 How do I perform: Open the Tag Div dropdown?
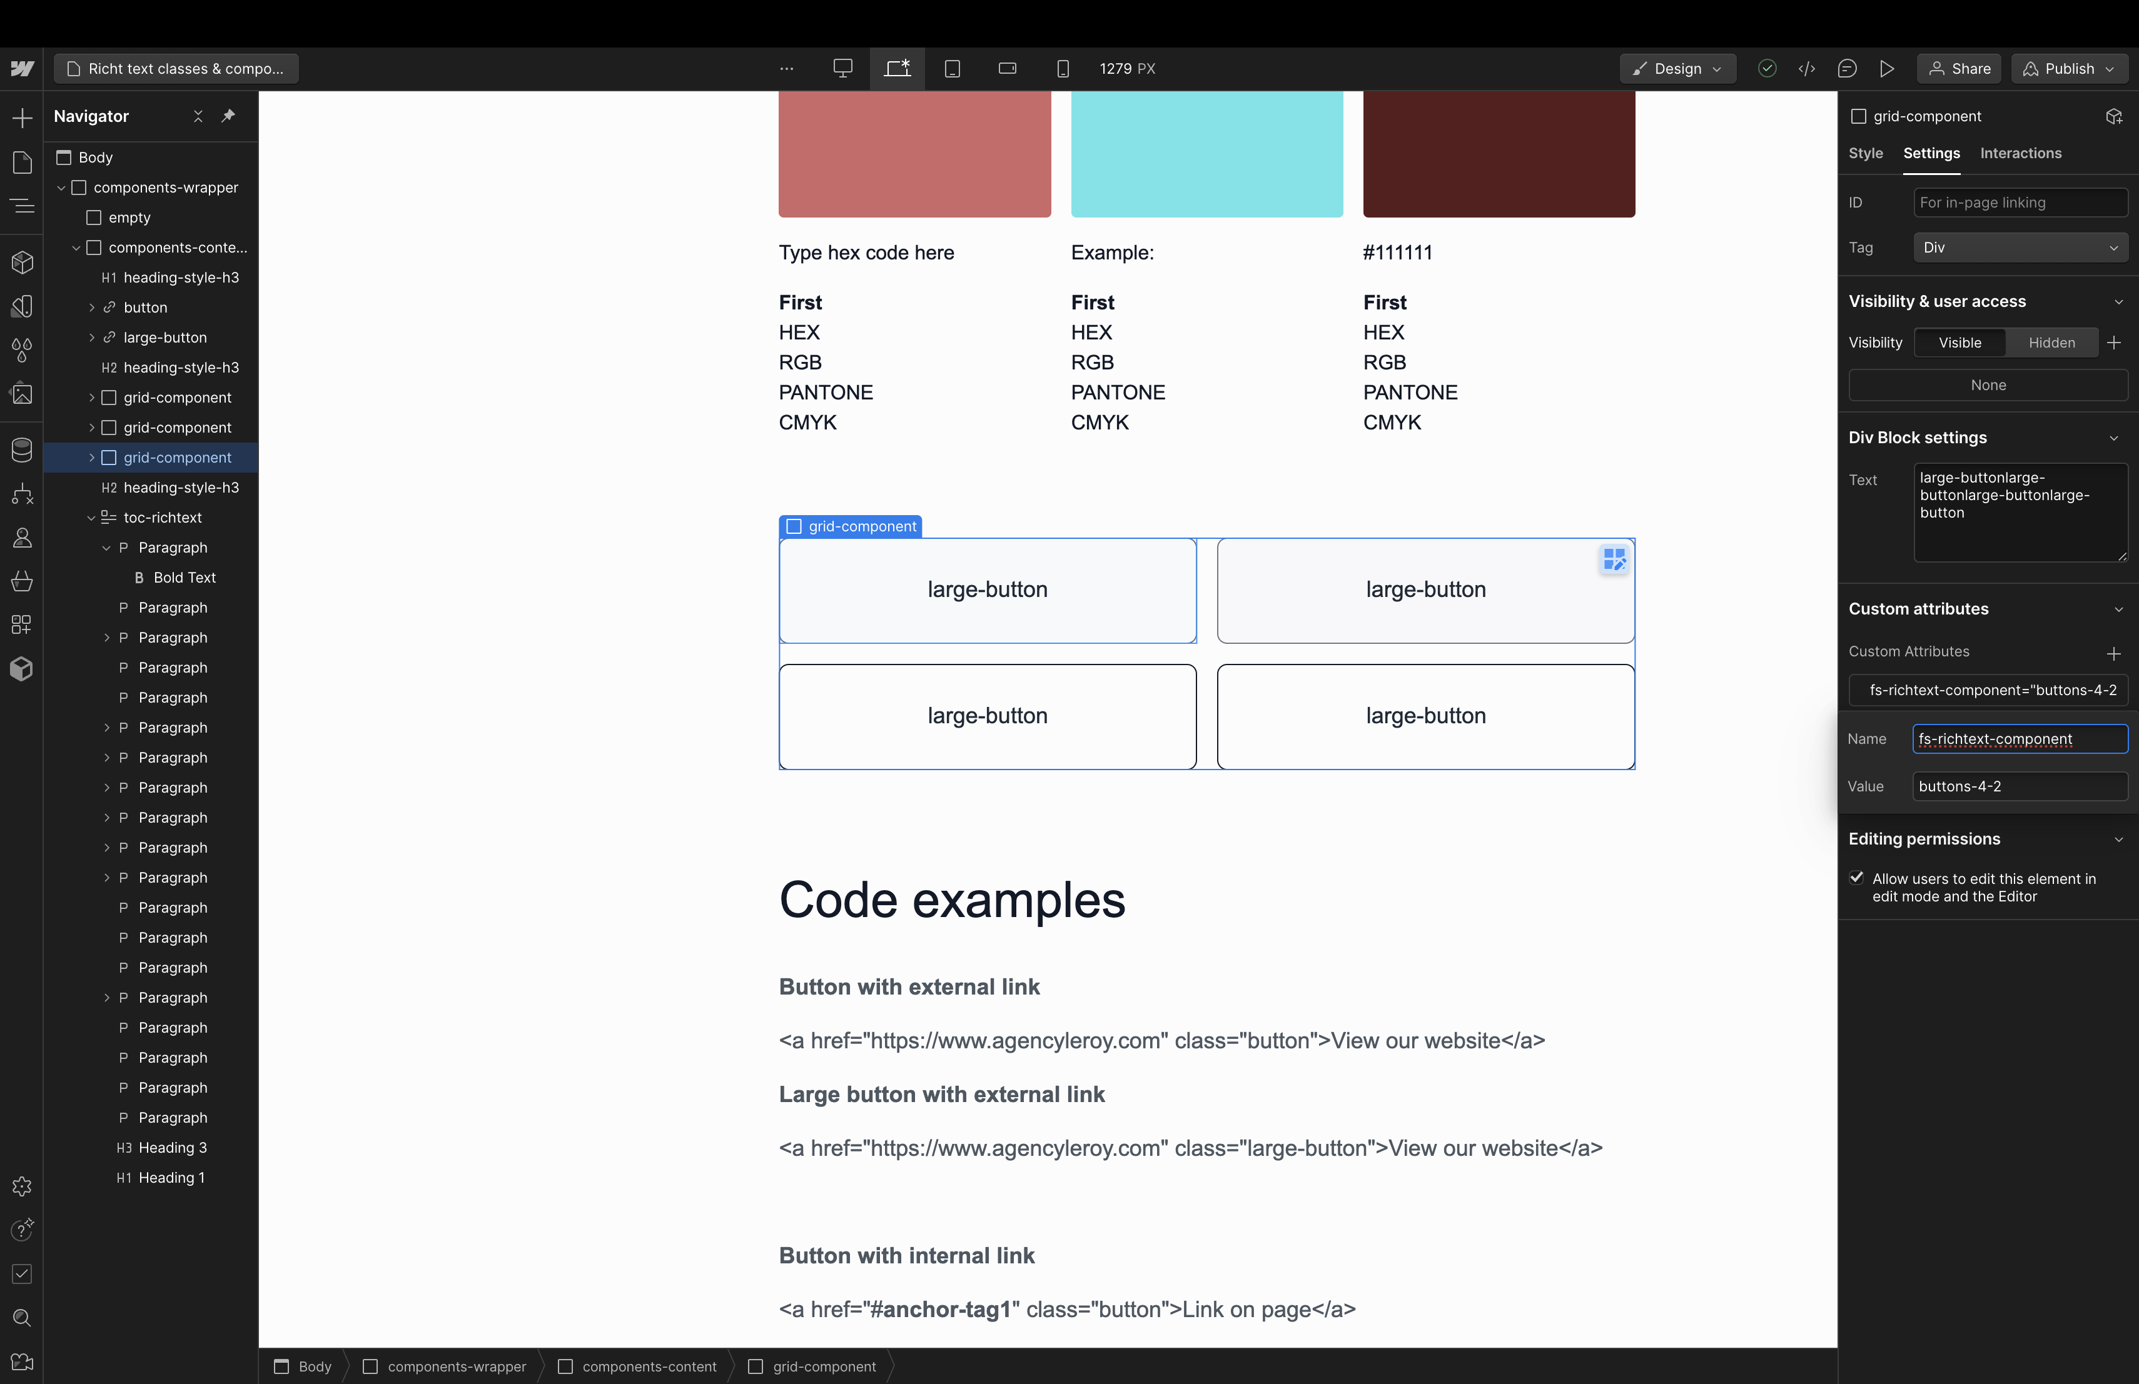[x=2020, y=247]
